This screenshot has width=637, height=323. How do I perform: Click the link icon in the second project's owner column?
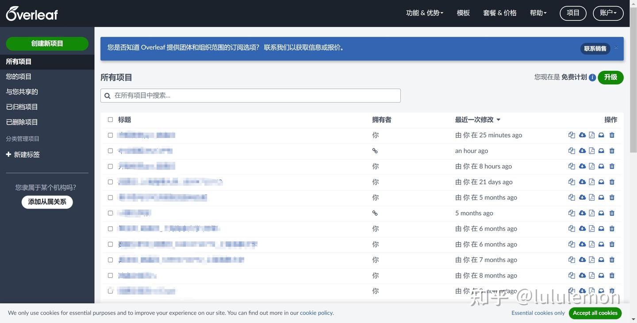[x=375, y=150]
